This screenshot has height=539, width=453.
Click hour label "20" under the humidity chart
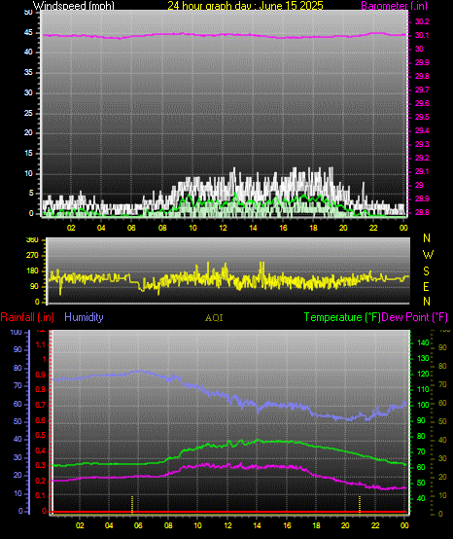pyautogui.click(x=345, y=525)
